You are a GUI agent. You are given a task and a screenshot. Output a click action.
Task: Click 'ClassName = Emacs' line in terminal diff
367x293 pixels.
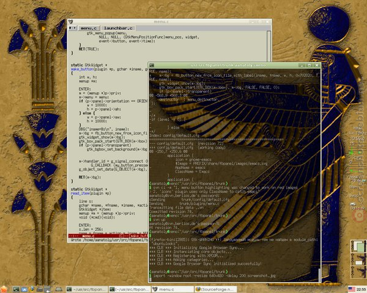pos(192,172)
